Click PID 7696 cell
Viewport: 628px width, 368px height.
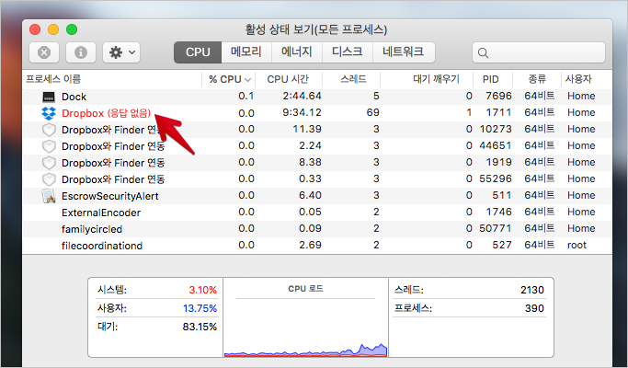[498, 96]
